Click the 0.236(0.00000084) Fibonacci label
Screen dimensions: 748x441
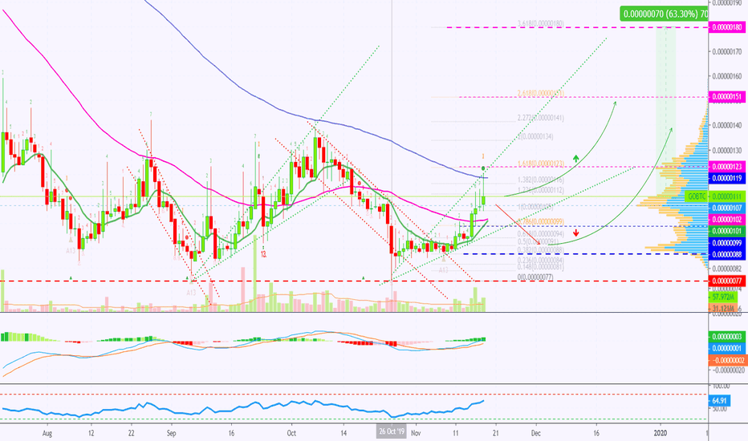click(540, 261)
